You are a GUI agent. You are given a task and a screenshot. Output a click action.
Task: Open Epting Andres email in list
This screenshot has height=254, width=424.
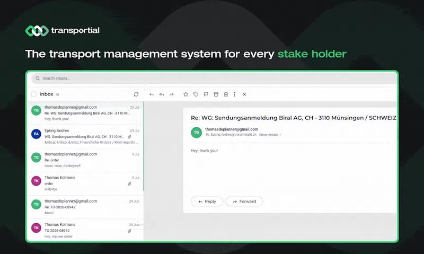pos(85,137)
